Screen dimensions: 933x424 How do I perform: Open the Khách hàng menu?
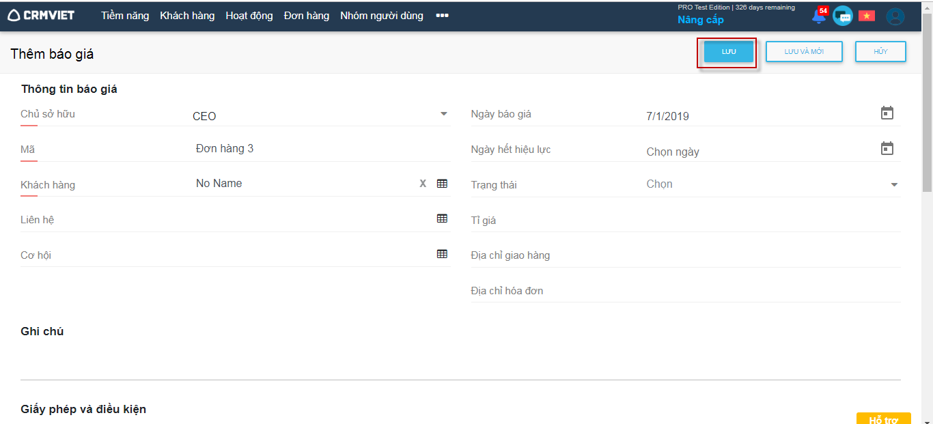187,15
